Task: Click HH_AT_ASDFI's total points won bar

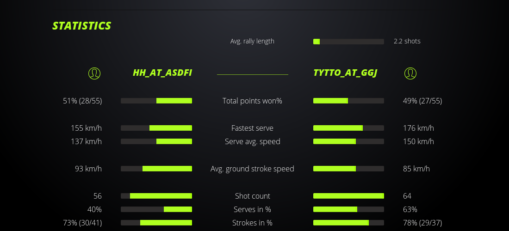Action: point(156,101)
